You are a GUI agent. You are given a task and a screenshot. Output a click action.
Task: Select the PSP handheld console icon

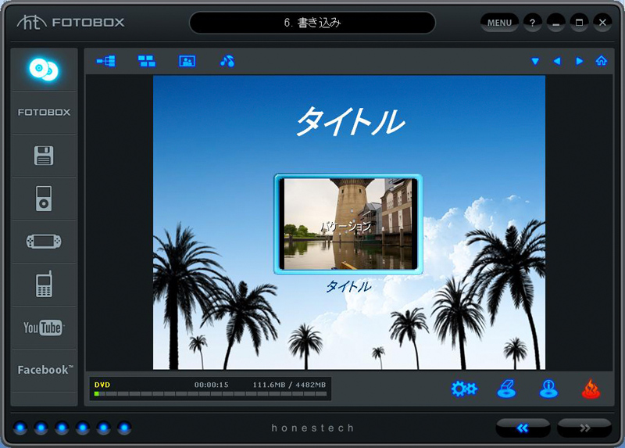pos(44,242)
